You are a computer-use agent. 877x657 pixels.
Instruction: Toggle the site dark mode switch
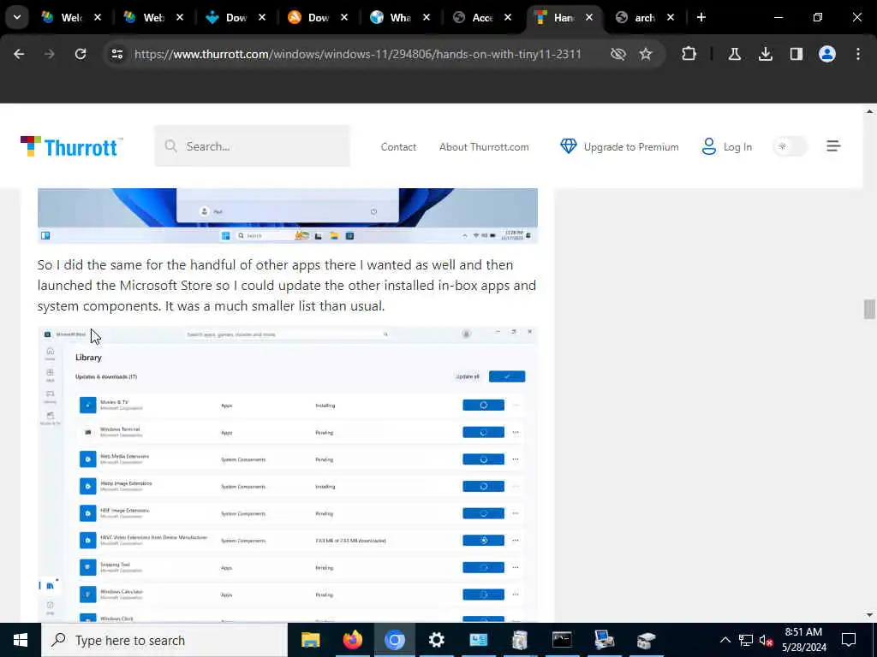tap(790, 146)
